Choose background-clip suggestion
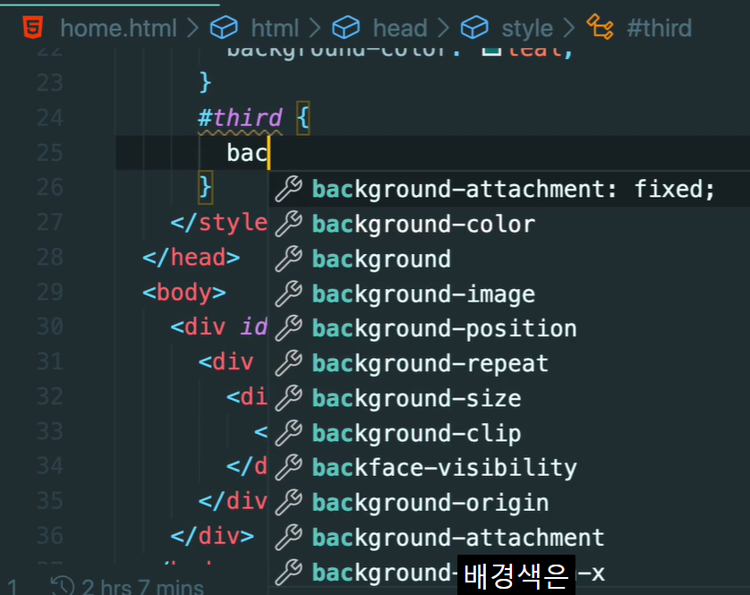 509,433
